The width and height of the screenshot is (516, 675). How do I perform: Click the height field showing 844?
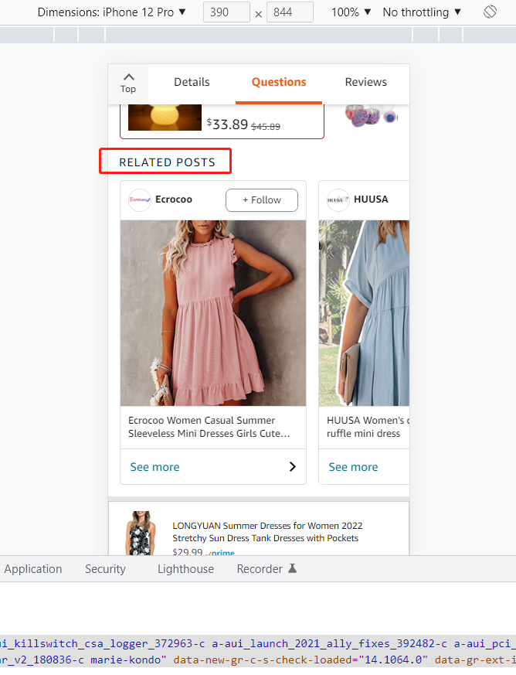tap(290, 12)
